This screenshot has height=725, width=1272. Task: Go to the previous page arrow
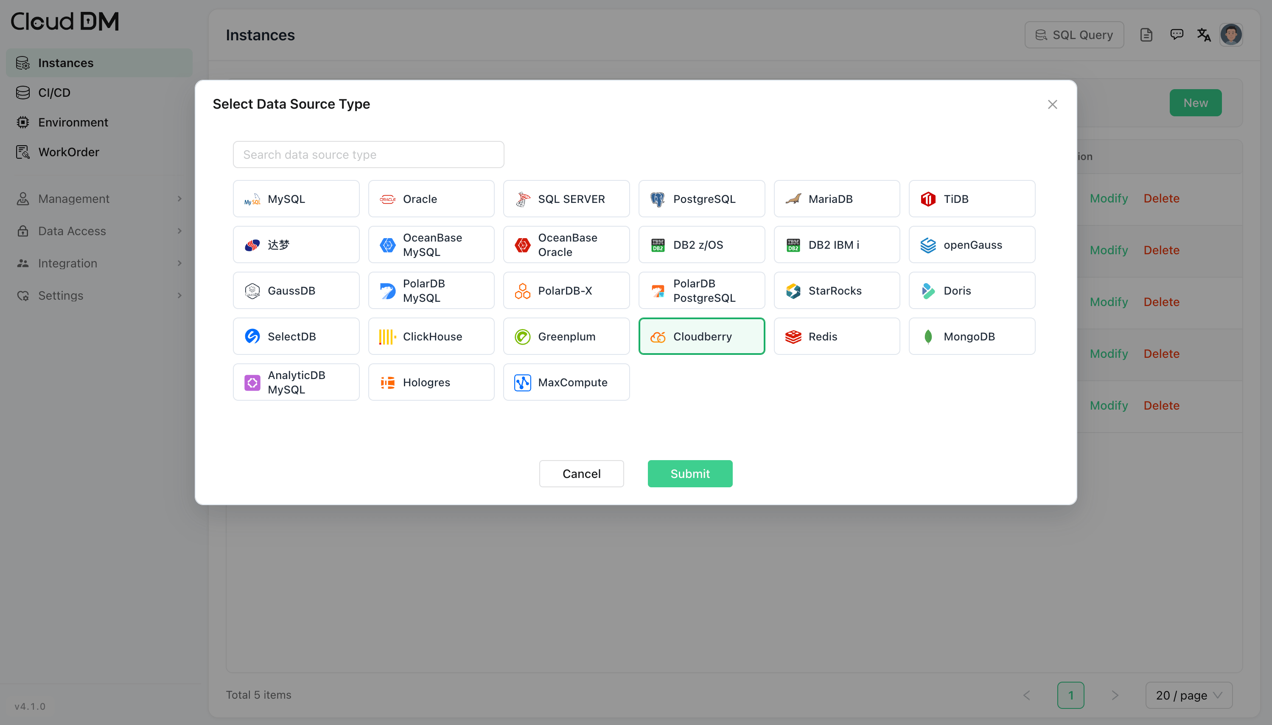pos(1027,695)
